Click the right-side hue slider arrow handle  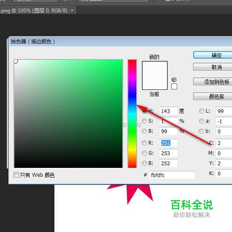pyautogui.click(x=139, y=125)
